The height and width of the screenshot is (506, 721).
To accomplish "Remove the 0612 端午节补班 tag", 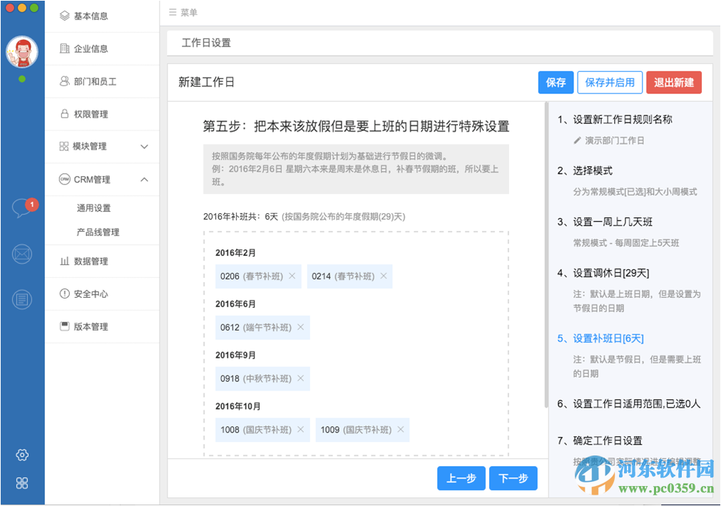I will click(301, 327).
